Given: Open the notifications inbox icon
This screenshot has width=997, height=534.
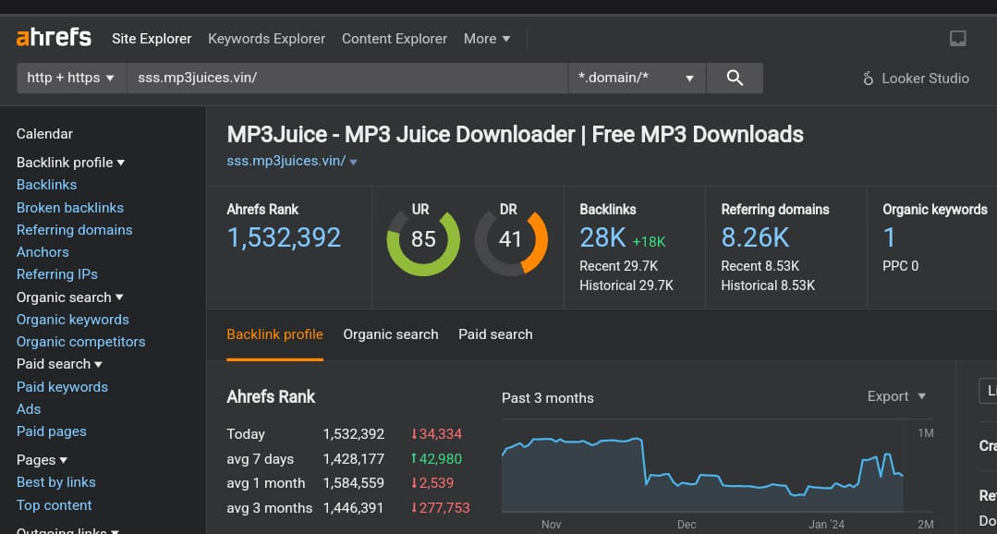Looking at the screenshot, I should pos(958,39).
